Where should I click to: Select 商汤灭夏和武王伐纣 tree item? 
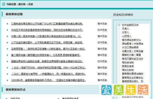pyautogui.click(x=133, y=59)
